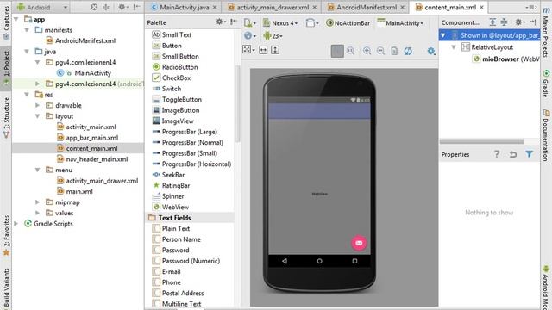Collapse the res folder
Screen dimensions: 552x310
(27, 95)
